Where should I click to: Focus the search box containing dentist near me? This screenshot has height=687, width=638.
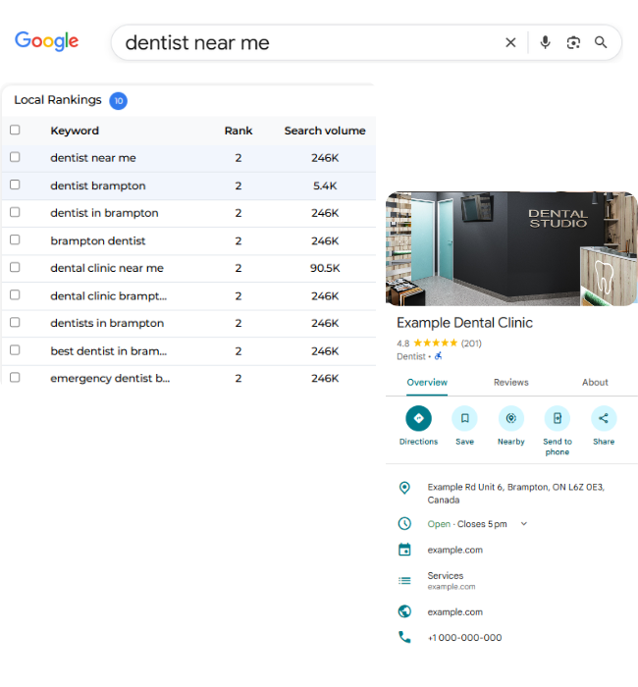tap(306, 42)
